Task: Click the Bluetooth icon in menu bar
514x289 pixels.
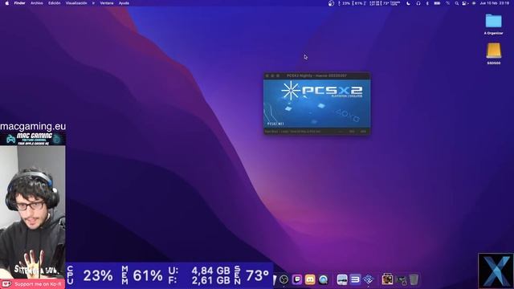Action: coord(427,3)
